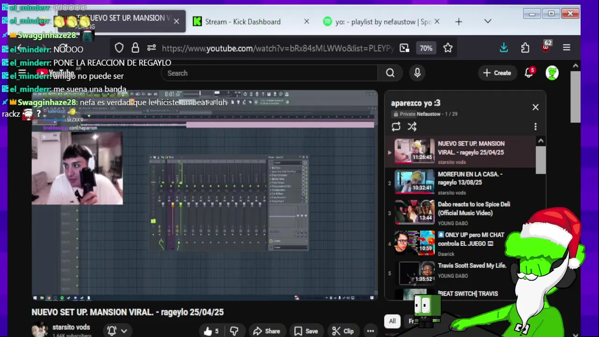Open starsito vods channel link

[71, 327]
